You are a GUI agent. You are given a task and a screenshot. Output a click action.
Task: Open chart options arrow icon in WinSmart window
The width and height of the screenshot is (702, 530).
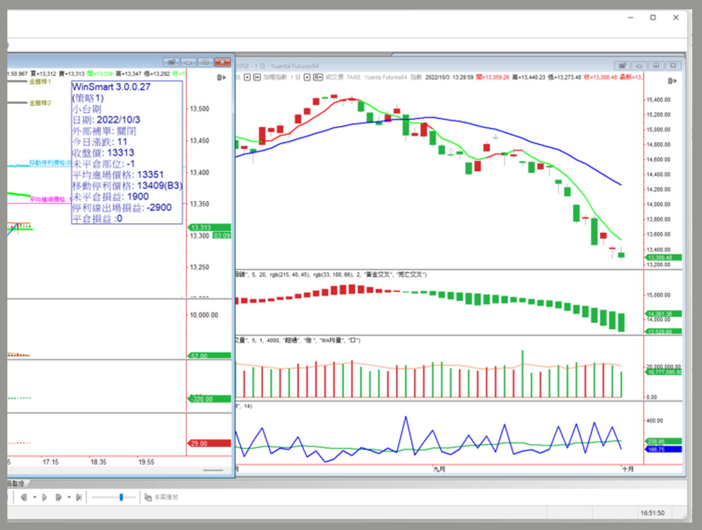pyautogui.click(x=221, y=78)
